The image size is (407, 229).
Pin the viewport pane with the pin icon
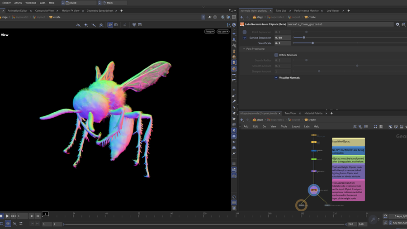209,17
